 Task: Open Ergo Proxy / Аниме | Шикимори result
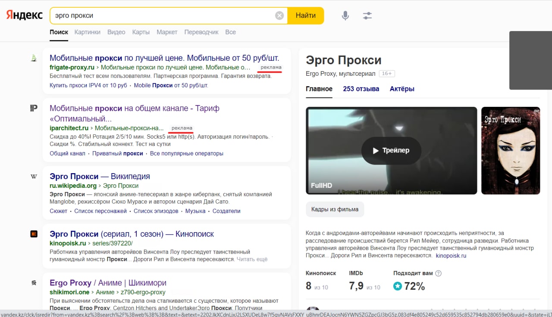pos(108,283)
